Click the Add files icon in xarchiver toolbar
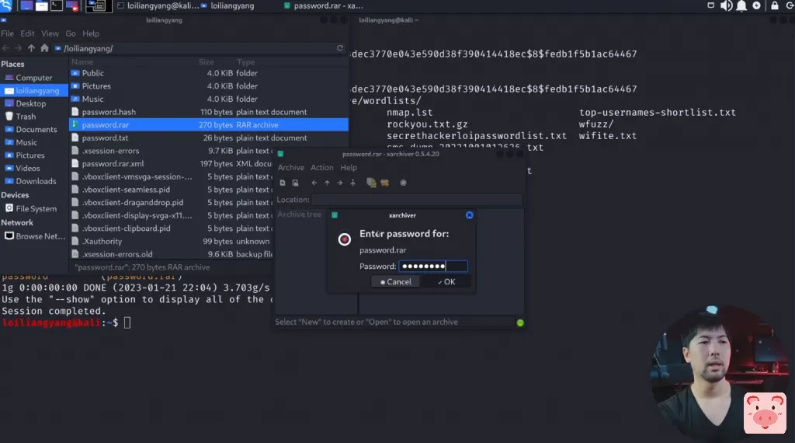Screen dimensions: 795x443 [371, 183]
